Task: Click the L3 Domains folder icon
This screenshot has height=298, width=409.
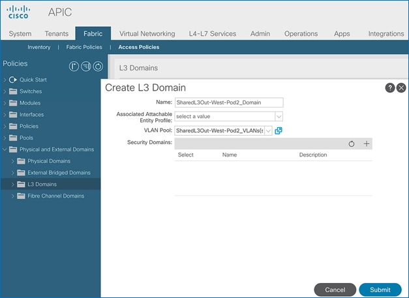Action: pyautogui.click(x=21, y=185)
